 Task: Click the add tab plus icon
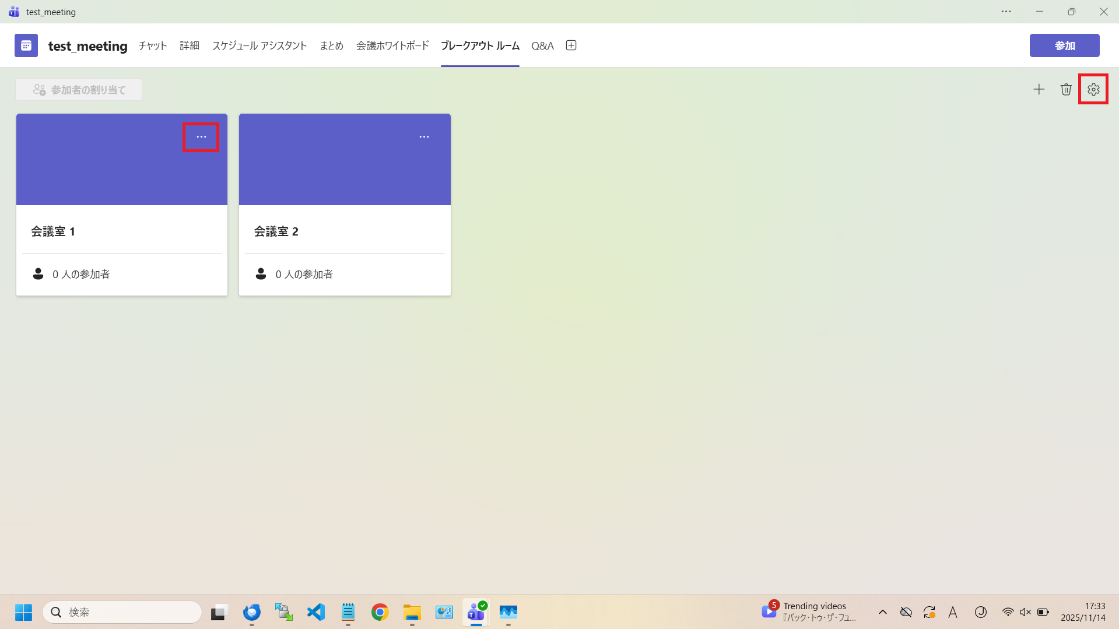[571, 45]
